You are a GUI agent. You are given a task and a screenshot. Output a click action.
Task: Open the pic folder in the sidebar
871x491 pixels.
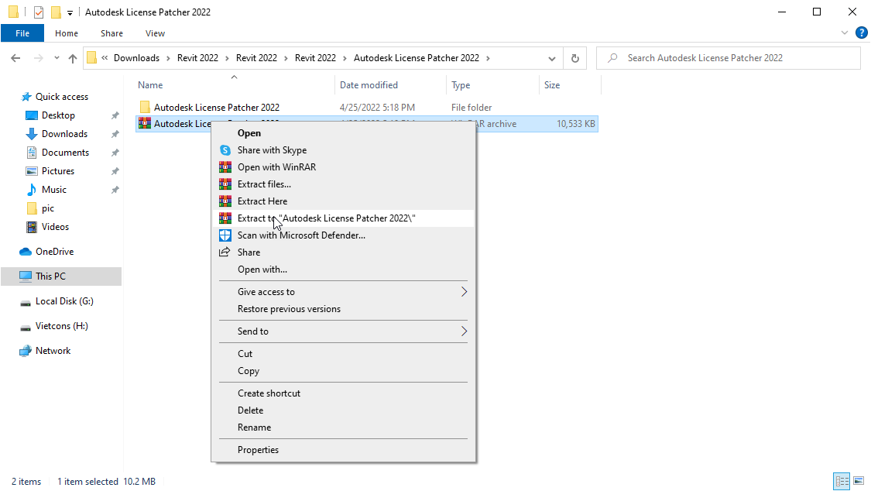(x=48, y=208)
